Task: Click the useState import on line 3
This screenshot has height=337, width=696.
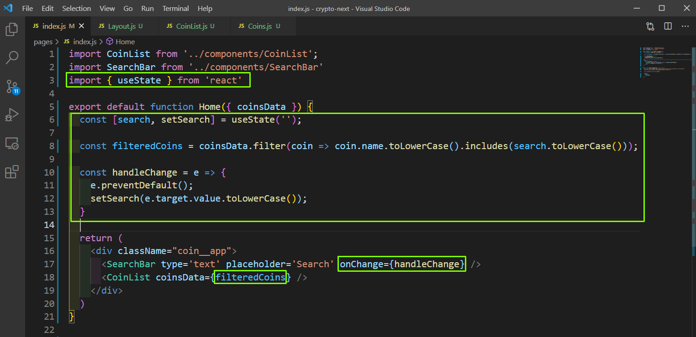Action: click(x=139, y=80)
